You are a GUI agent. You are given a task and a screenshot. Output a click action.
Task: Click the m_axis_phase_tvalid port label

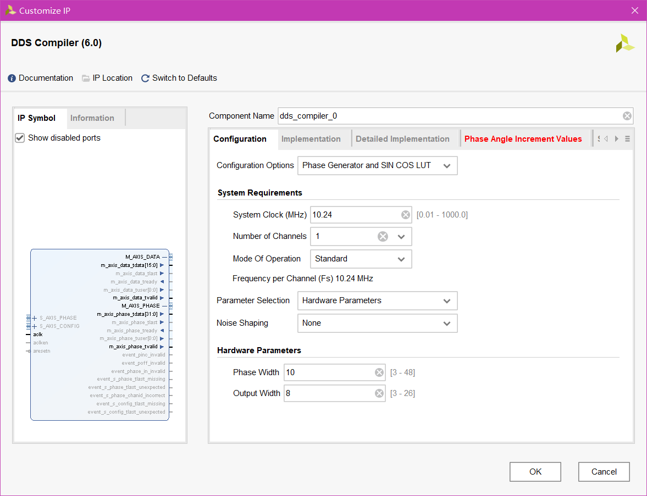133,347
